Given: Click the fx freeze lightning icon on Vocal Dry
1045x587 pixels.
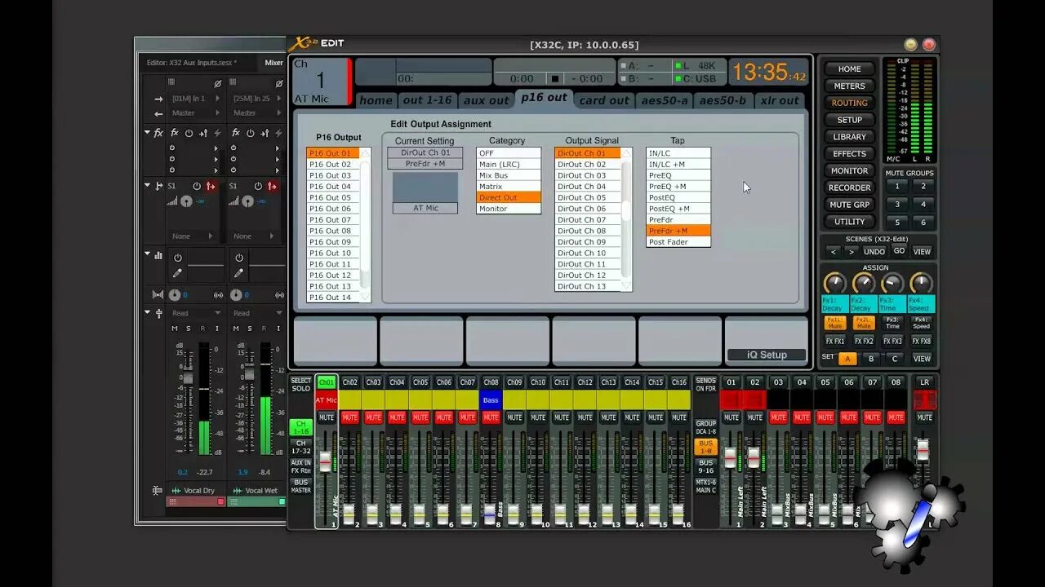Looking at the screenshot, I should 216,132.
